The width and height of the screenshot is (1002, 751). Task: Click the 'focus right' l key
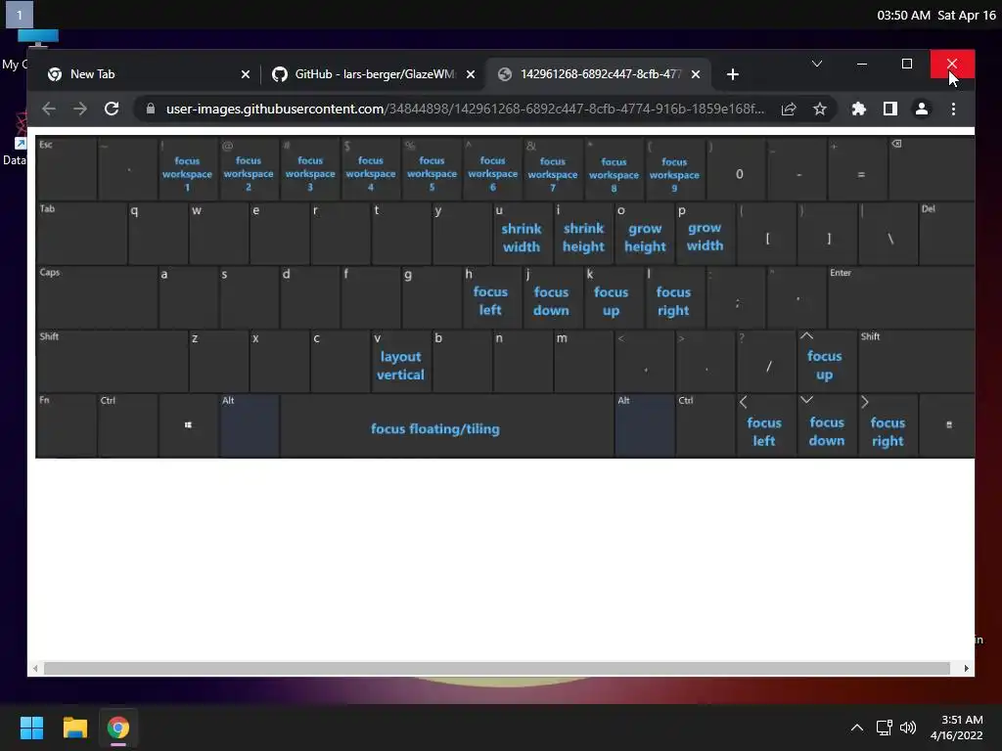point(674,297)
